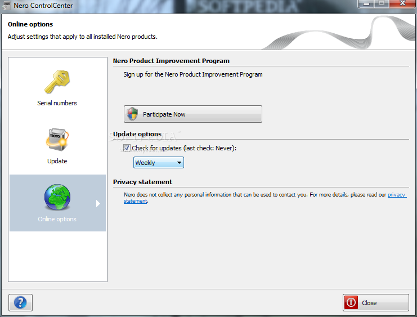Image resolution: width=417 pixels, height=317 pixels.
Task: Open the Update box icon
Action: 57,140
